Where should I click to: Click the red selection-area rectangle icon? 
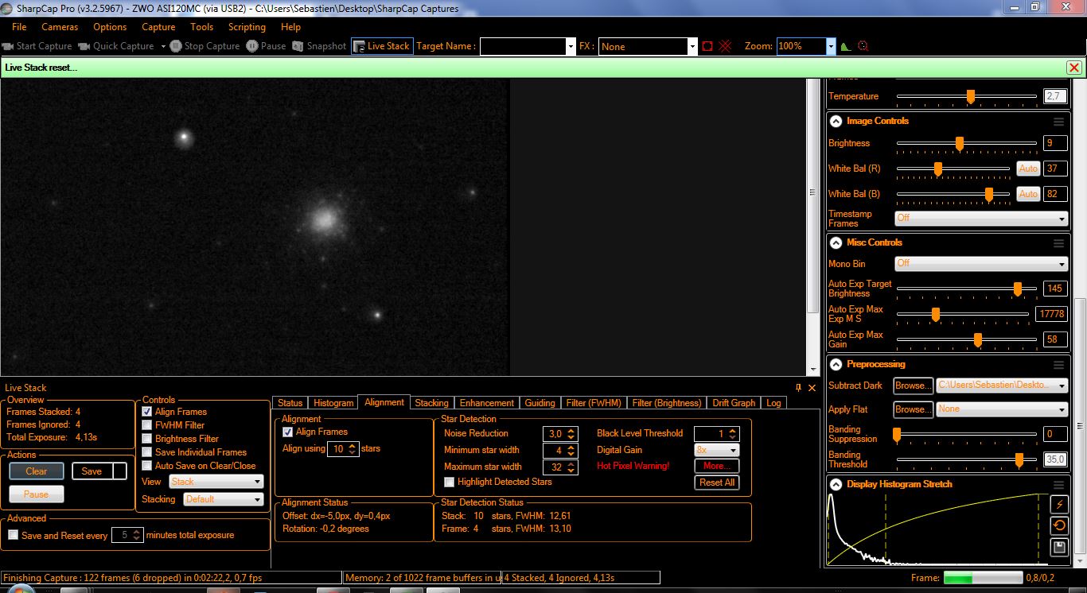(707, 46)
